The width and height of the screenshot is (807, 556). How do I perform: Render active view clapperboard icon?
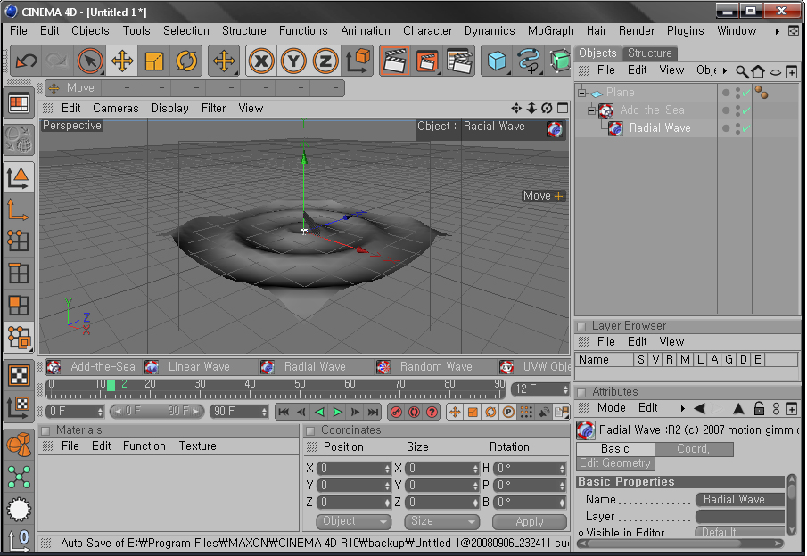395,61
